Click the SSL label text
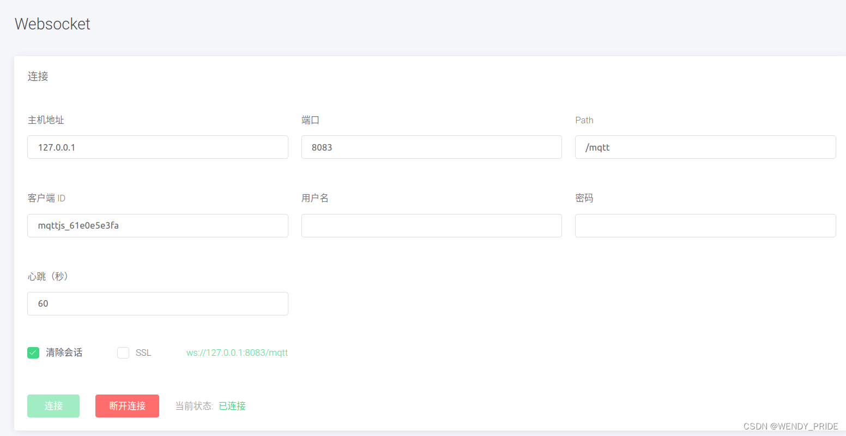This screenshot has width=846, height=436. click(143, 353)
